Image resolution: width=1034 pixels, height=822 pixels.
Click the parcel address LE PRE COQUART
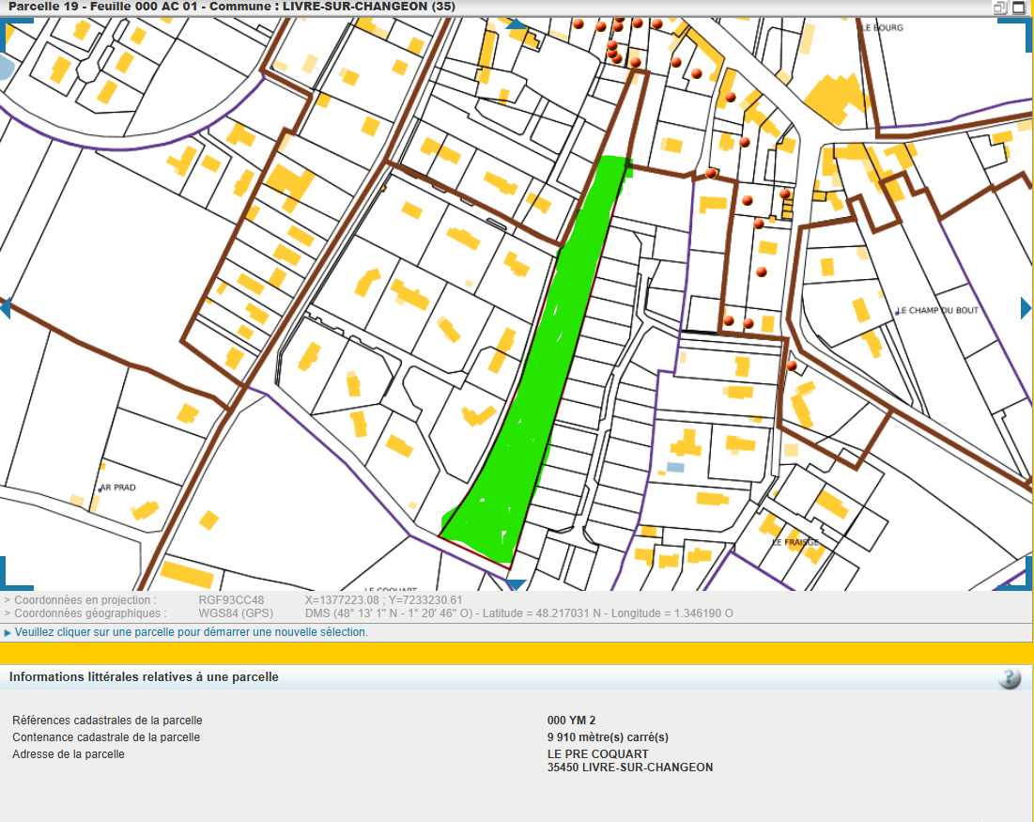coord(597,753)
